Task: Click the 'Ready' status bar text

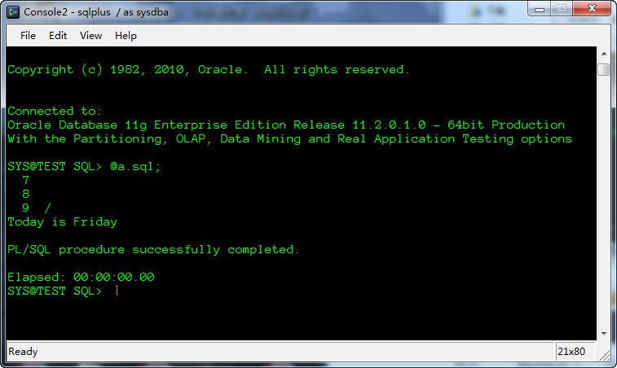Action: (x=23, y=352)
